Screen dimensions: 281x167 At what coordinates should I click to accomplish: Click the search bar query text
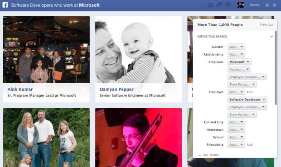(x=55, y=5)
